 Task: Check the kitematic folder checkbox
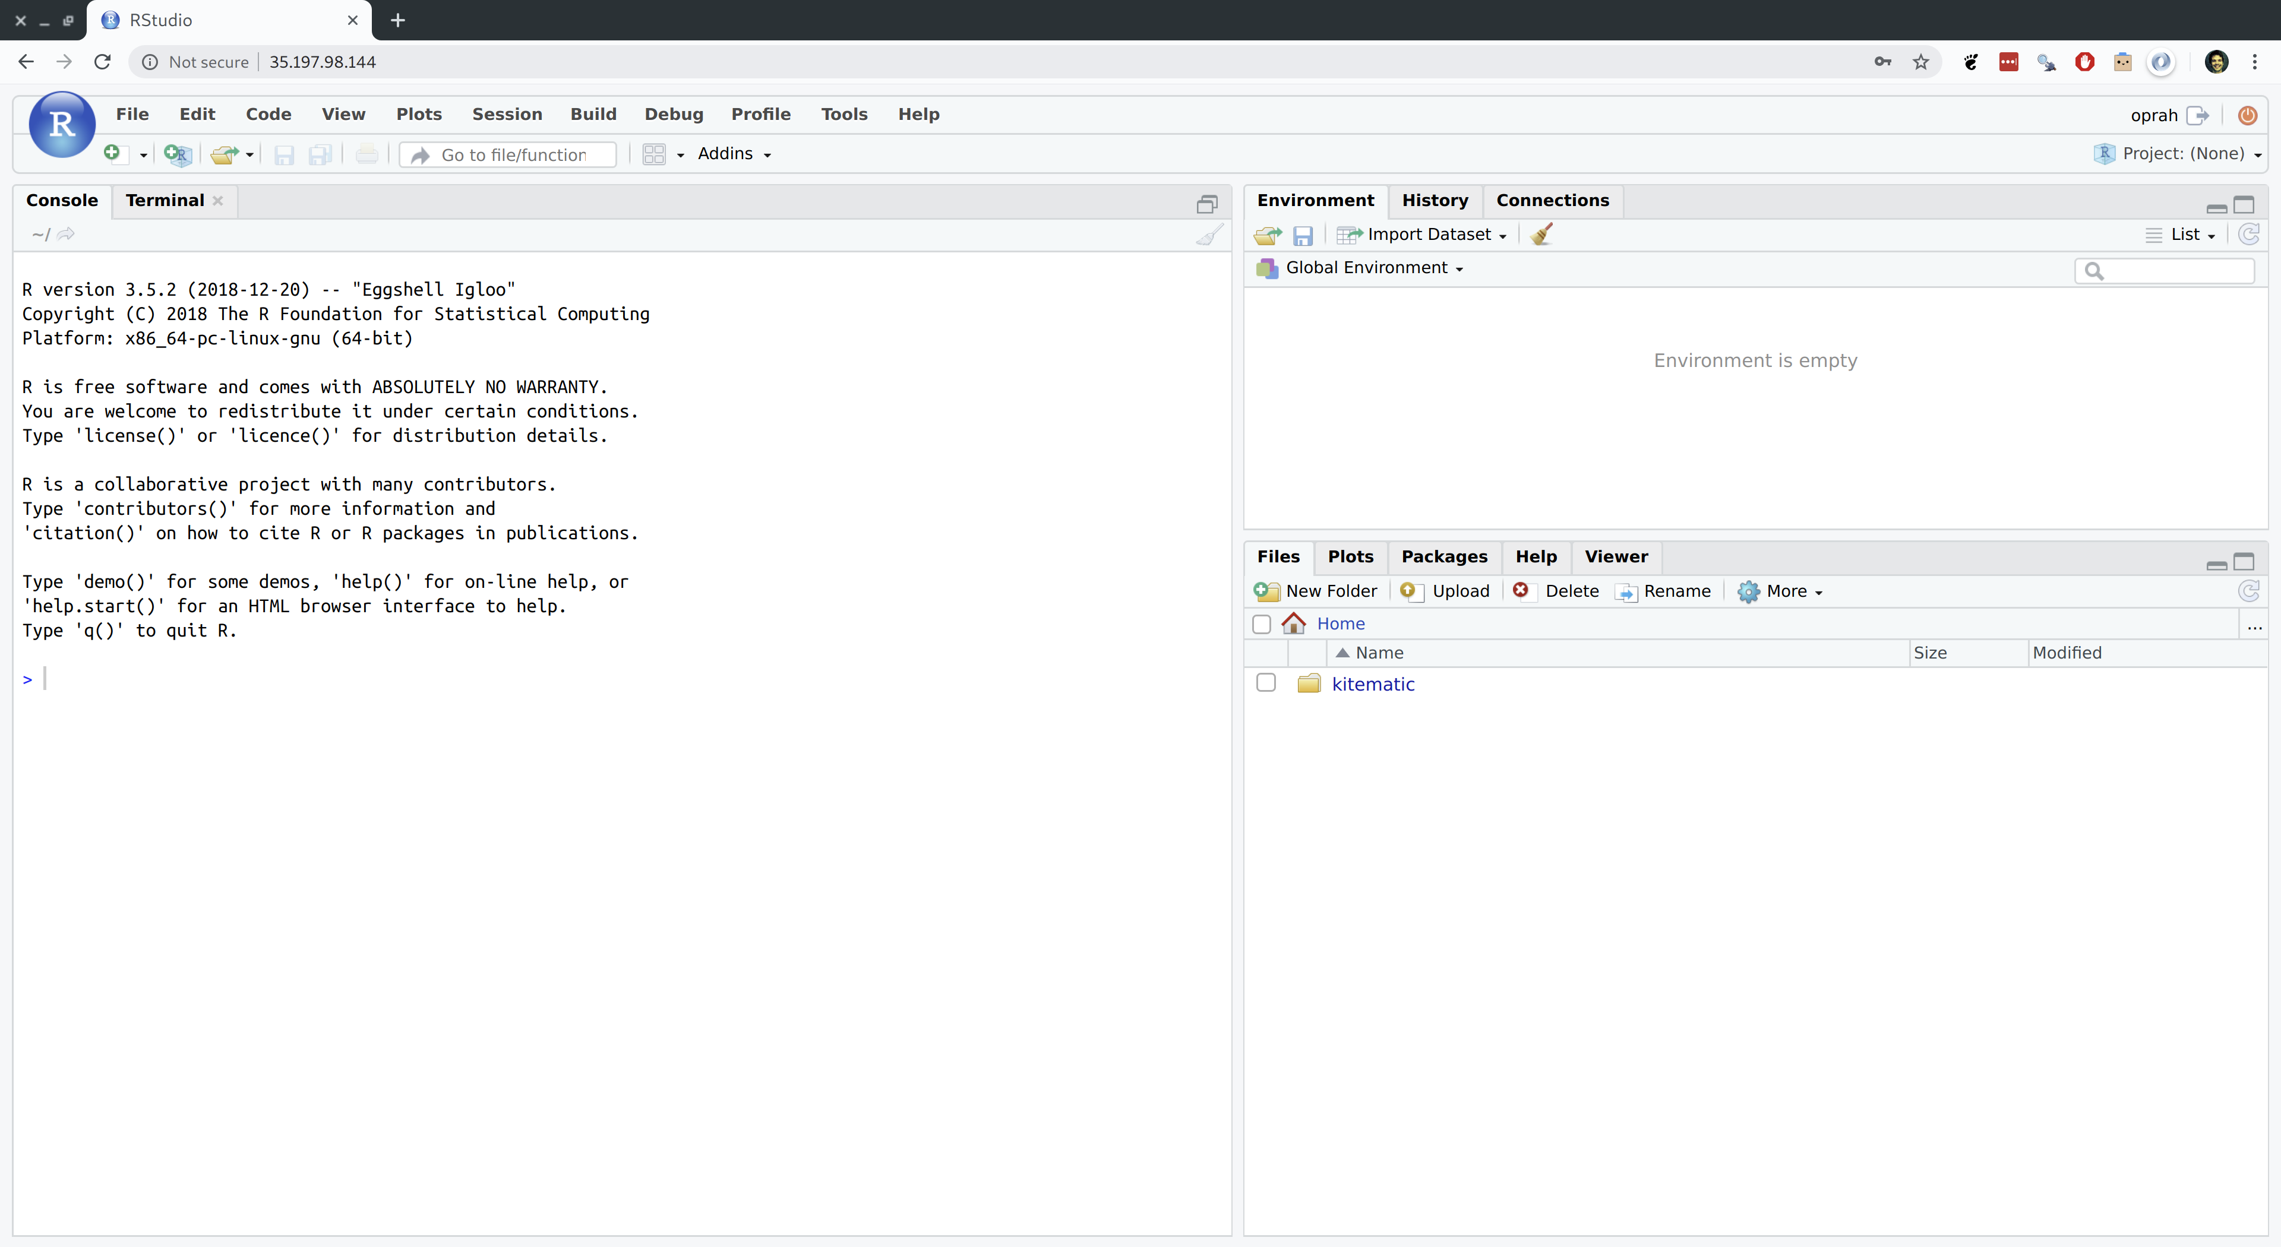(x=1265, y=682)
